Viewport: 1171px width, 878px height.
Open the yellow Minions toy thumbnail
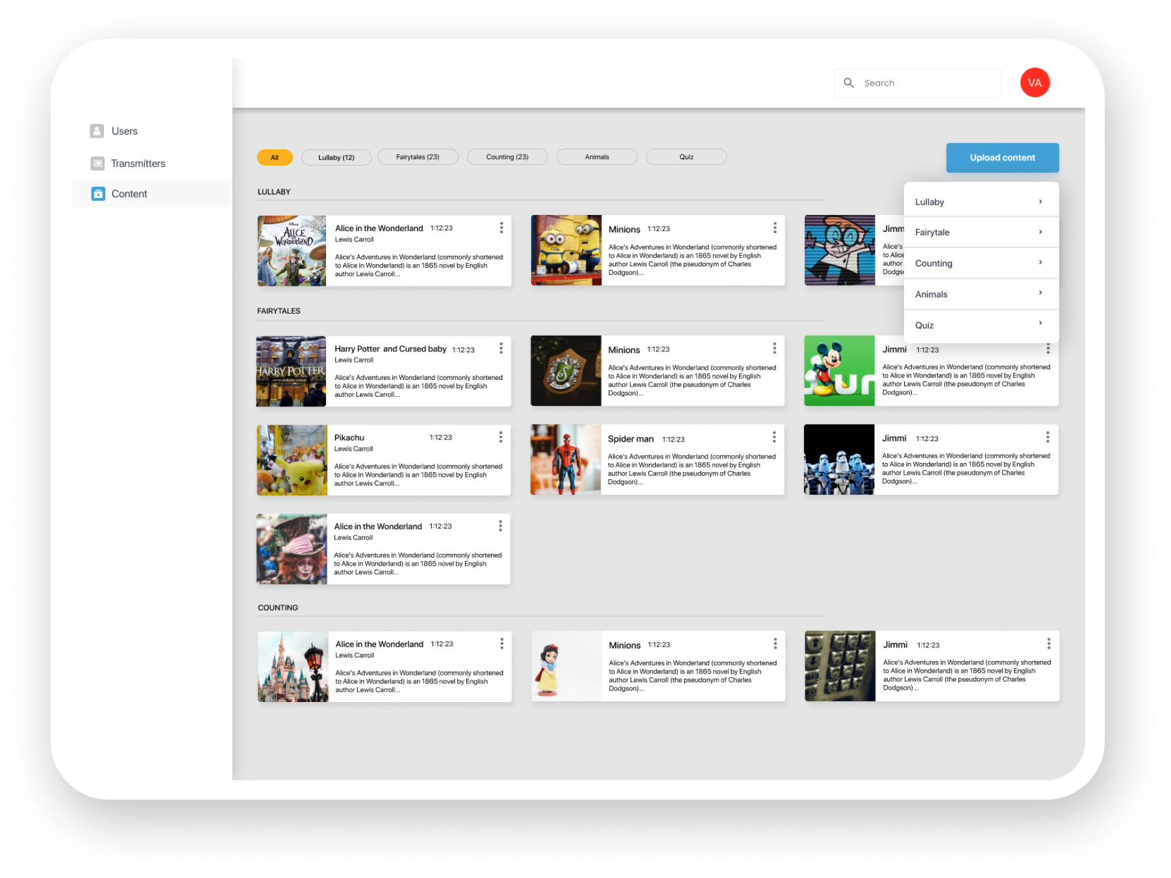tap(566, 250)
